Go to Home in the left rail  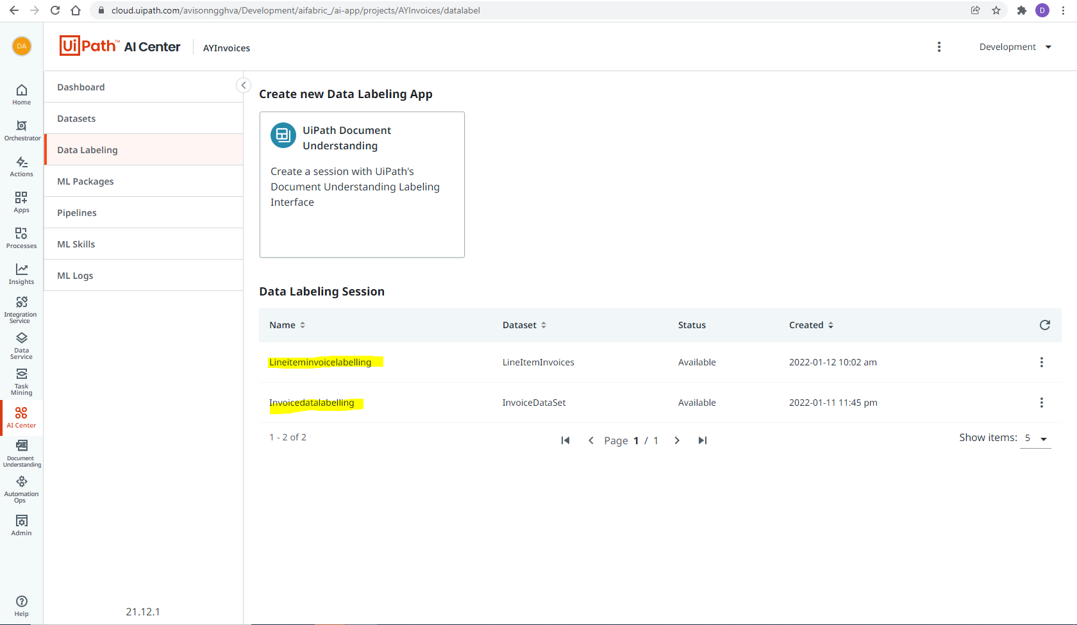(x=21, y=94)
